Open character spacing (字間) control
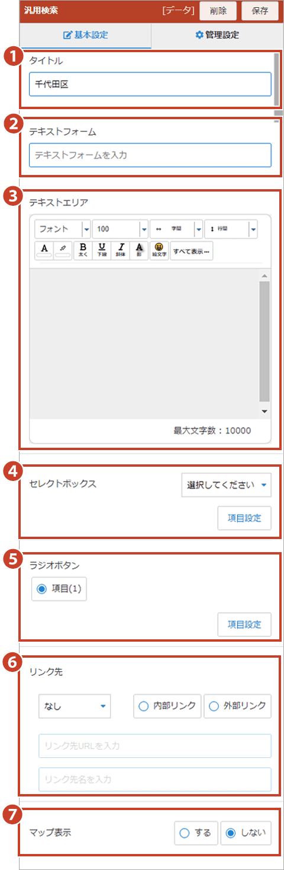The width and height of the screenshot is (284, 870). [x=176, y=228]
